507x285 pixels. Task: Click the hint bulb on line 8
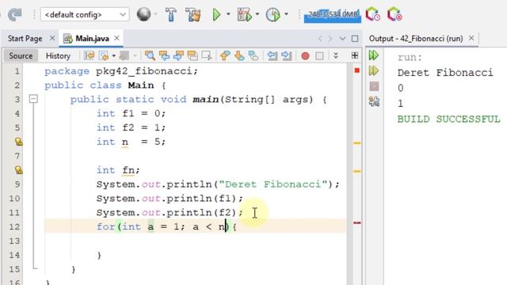point(19,170)
